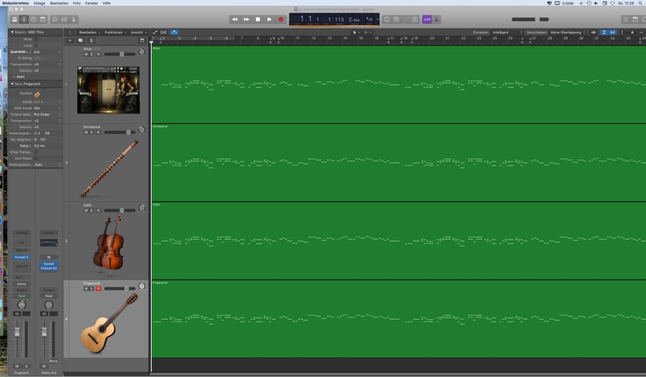The height and width of the screenshot is (377, 646).
Task: Click the Altus Kontakt instrument thumbnail
Action: click(x=108, y=90)
